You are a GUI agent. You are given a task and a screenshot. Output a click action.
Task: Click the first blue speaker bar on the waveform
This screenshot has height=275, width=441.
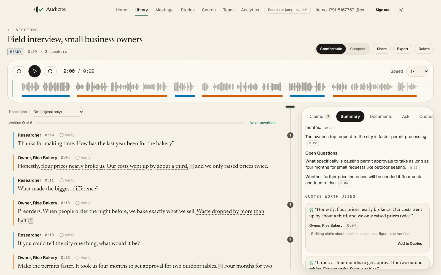point(46,96)
